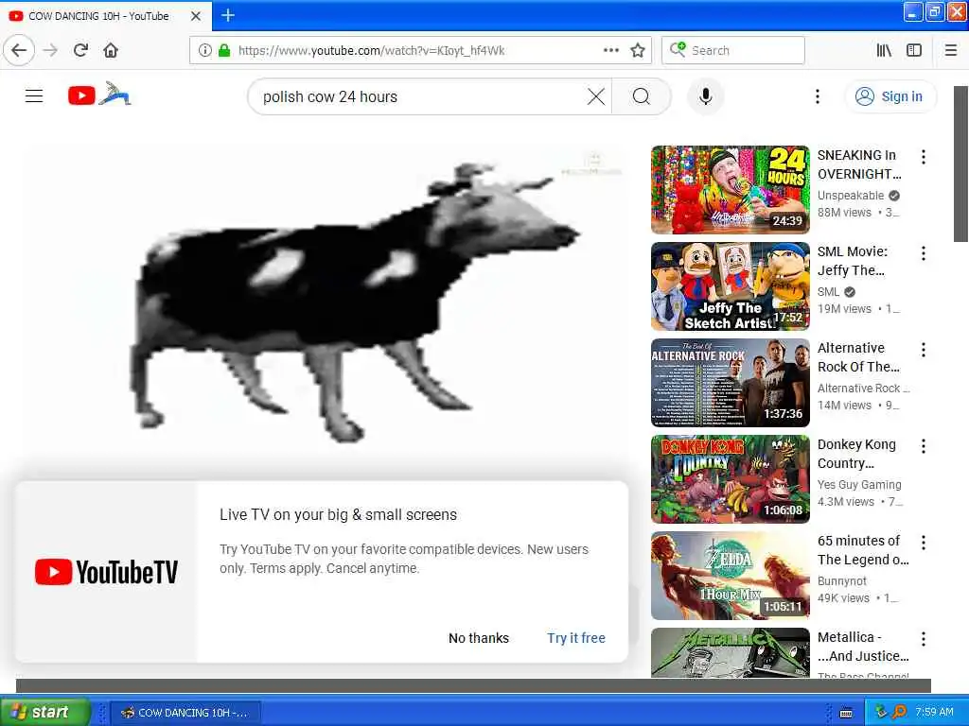This screenshot has width=969, height=726.
Task: Open the Firefox home page icon
Action: point(111,50)
